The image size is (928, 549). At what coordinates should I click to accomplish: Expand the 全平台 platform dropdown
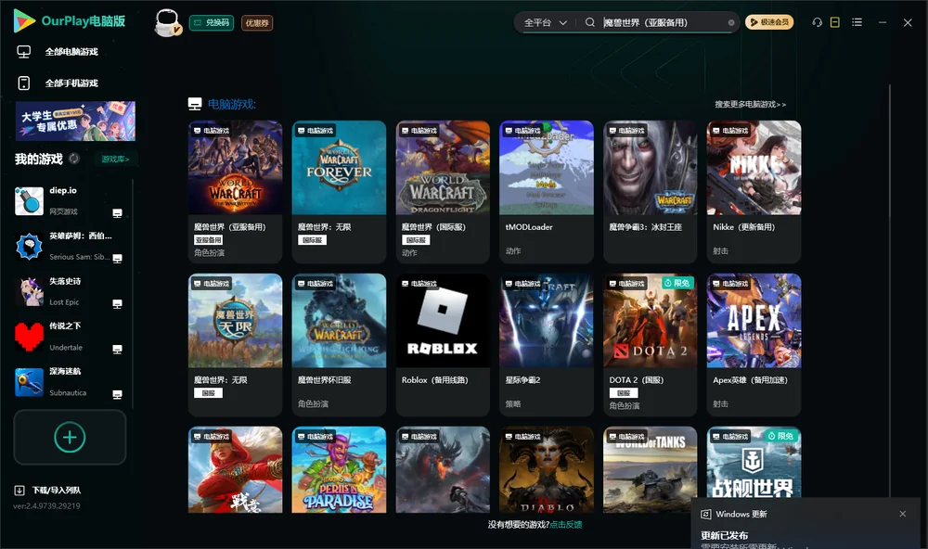pyautogui.click(x=545, y=22)
